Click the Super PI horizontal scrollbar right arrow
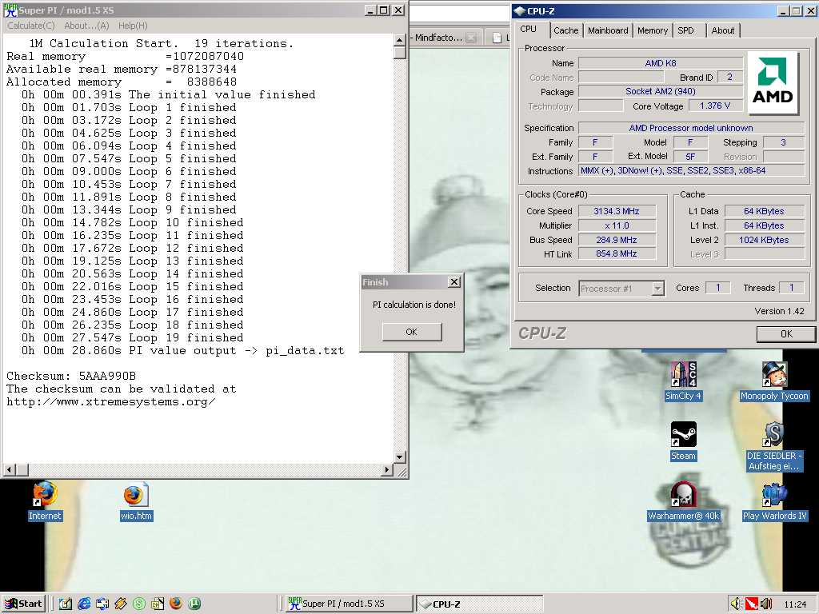819x614 pixels. click(386, 470)
